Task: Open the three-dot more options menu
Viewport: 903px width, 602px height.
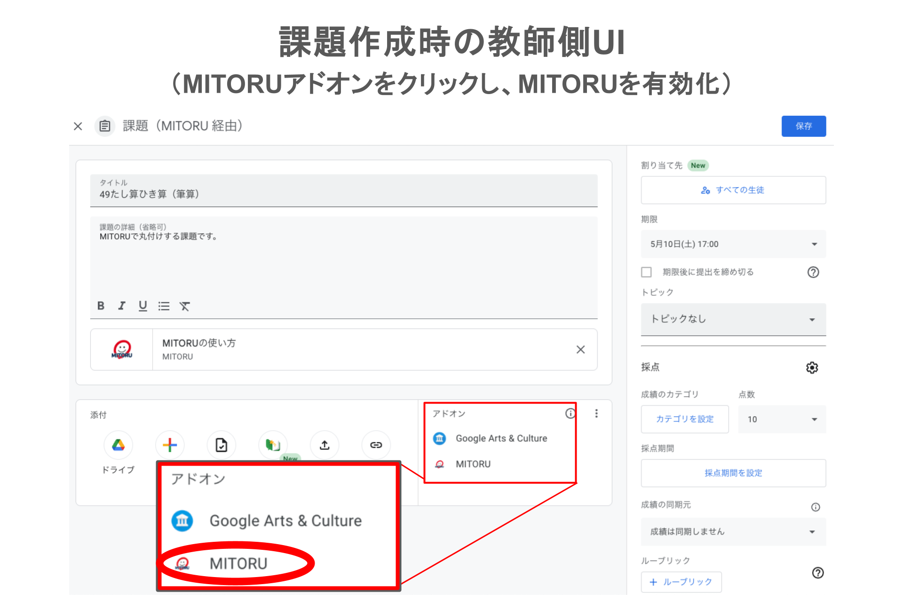Action: click(x=596, y=413)
